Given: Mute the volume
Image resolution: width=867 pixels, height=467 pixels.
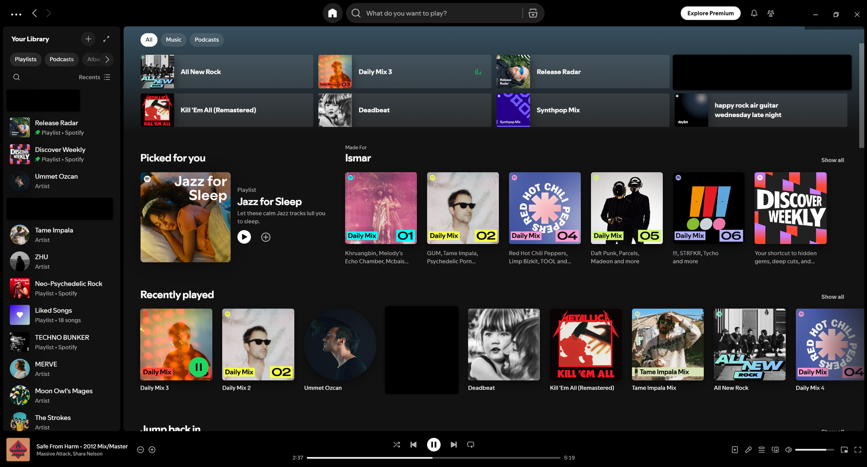Looking at the screenshot, I should point(788,449).
